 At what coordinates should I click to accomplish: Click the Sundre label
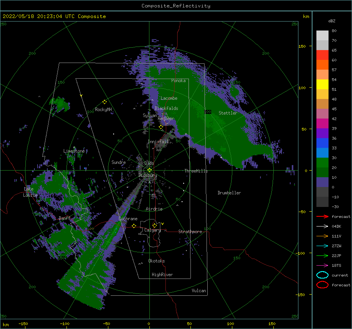(x=119, y=162)
